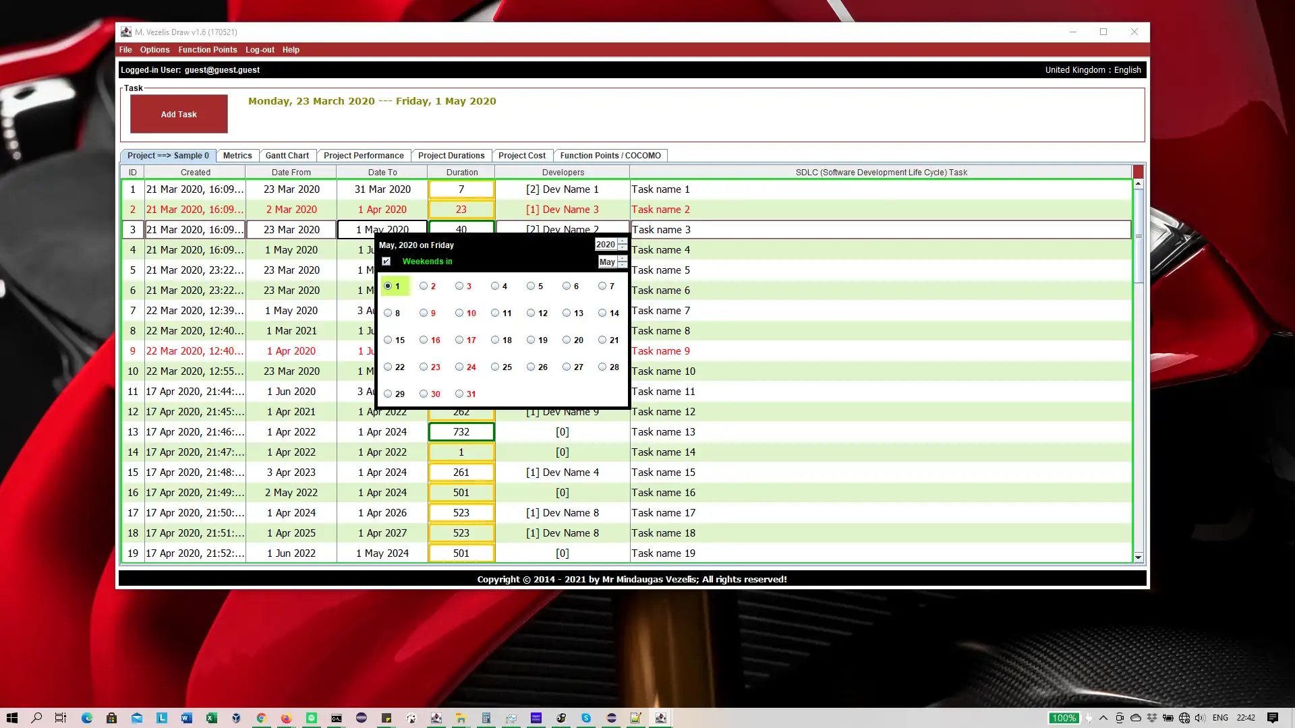Image resolution: width=1295 pixels, height=728 pixels.
Task: Launch Excel from the taskbar
Action: coord(211,718)
